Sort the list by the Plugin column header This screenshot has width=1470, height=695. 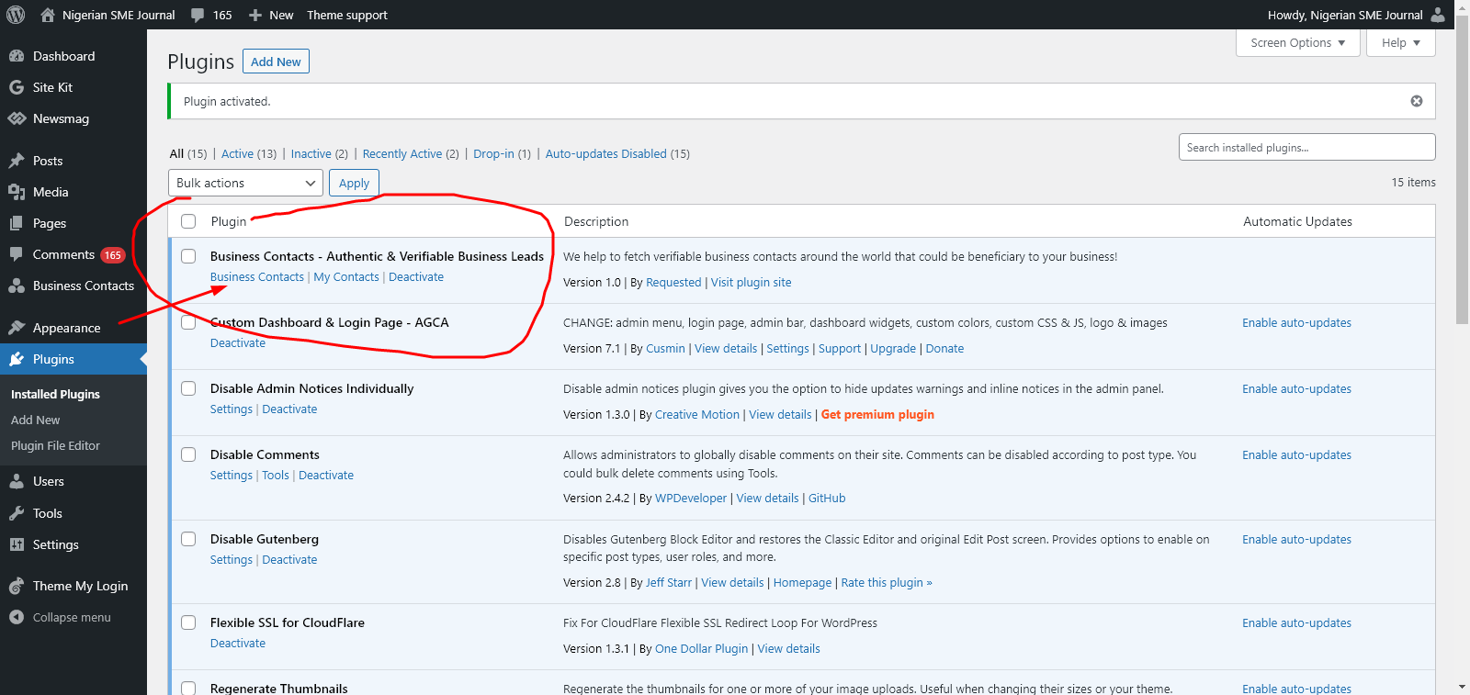pos(229,222)
